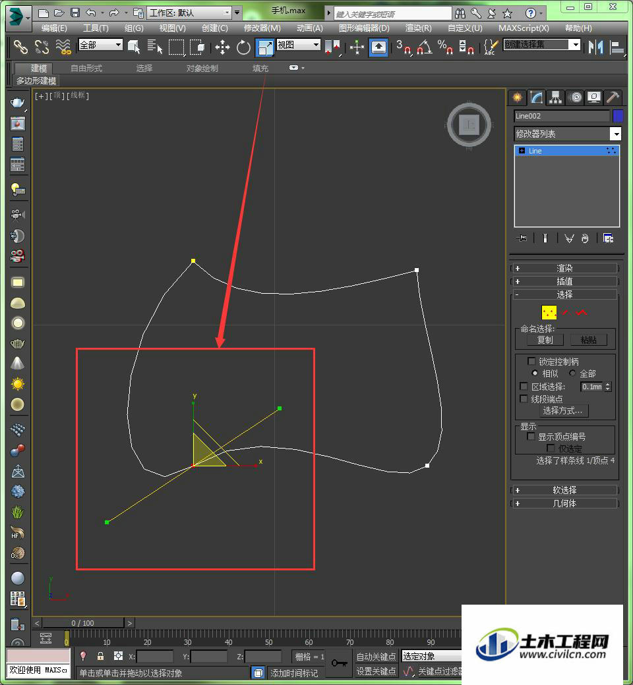Expand the 几何体 rollout

tap(564, 503)
